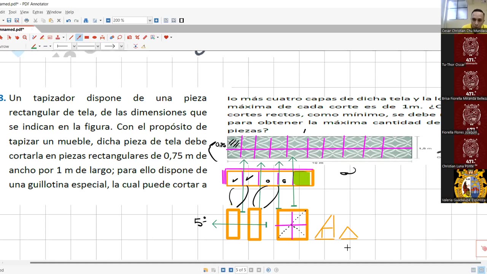Open the Help menu
This screenshot has width=487, height=274.
coord(69,12)
